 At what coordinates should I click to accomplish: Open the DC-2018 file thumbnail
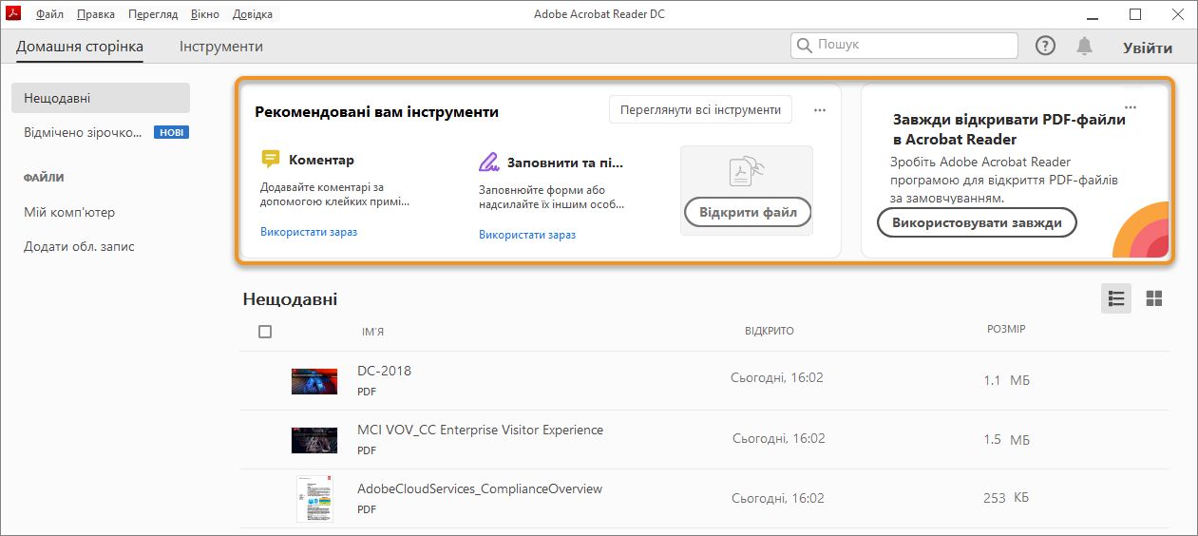tap(314, 380)
